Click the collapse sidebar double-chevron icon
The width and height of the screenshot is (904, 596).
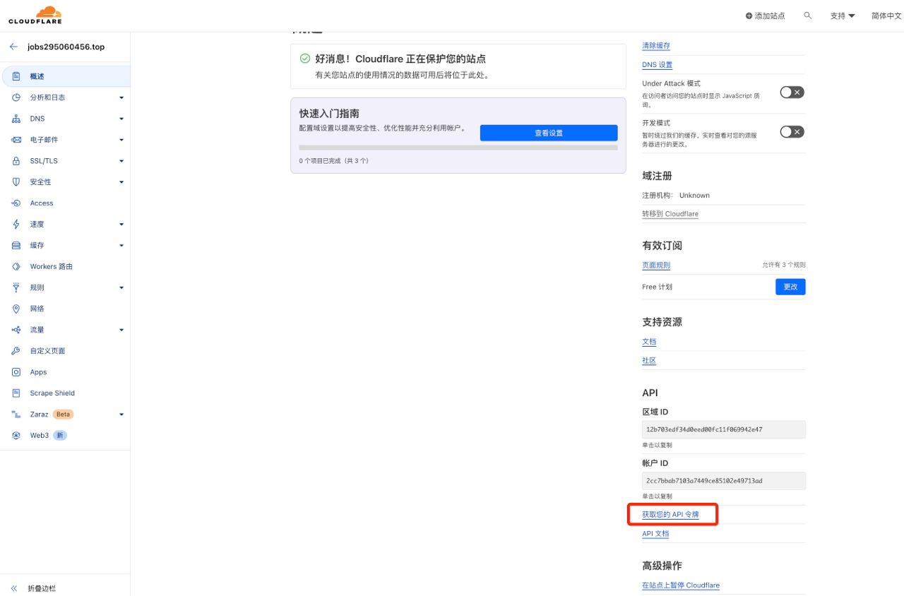tap(13, 588)
